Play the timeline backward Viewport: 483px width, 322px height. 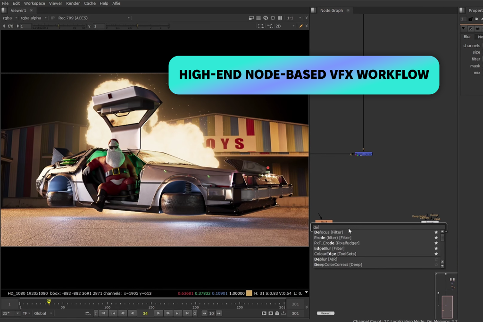(132, 314)
